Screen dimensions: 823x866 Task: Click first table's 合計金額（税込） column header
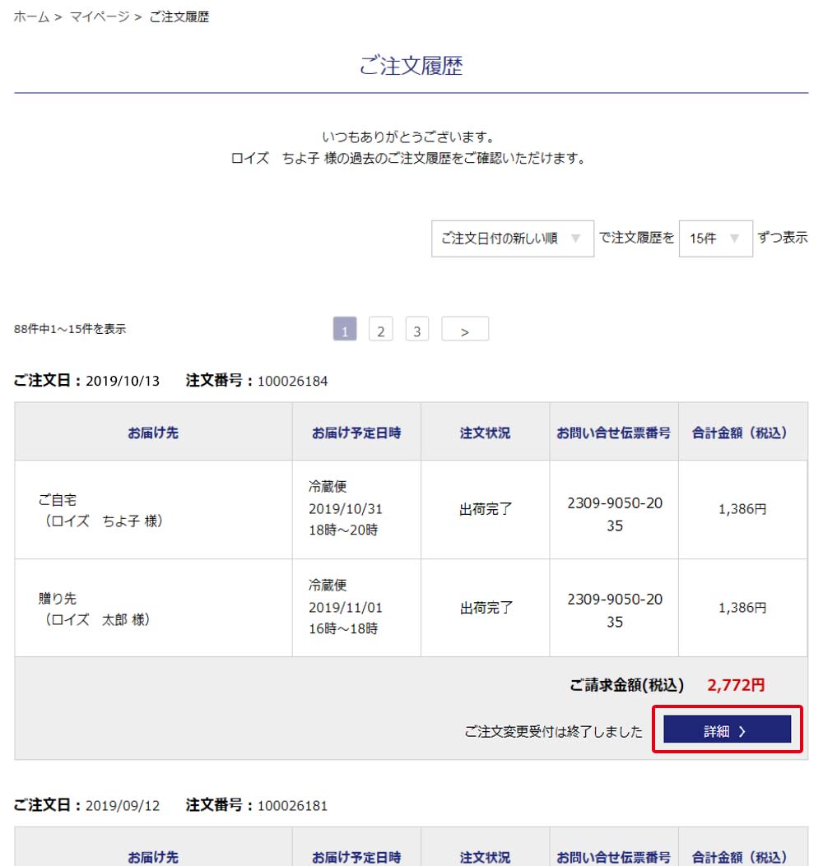pyautogui.click(x=742, y=433)
